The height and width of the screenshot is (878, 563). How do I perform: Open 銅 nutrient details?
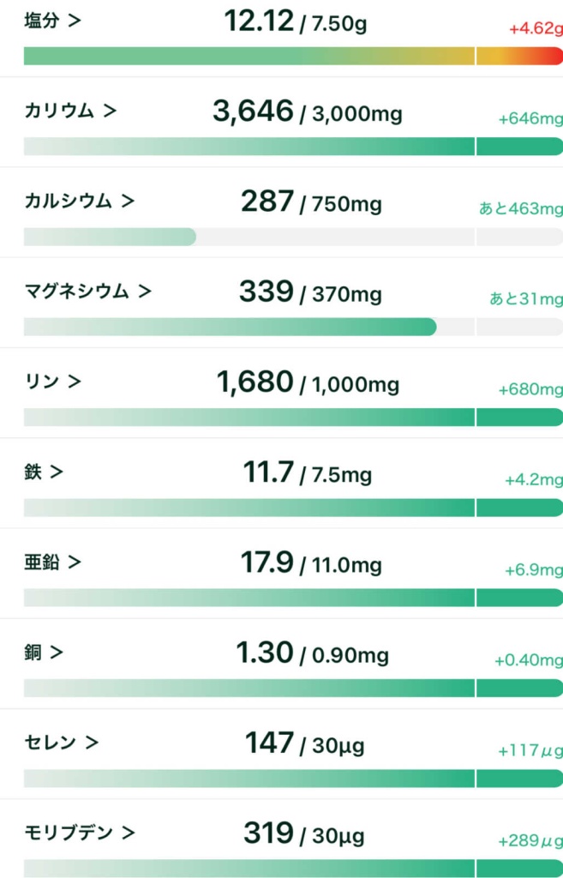click(x=57, y=652)
